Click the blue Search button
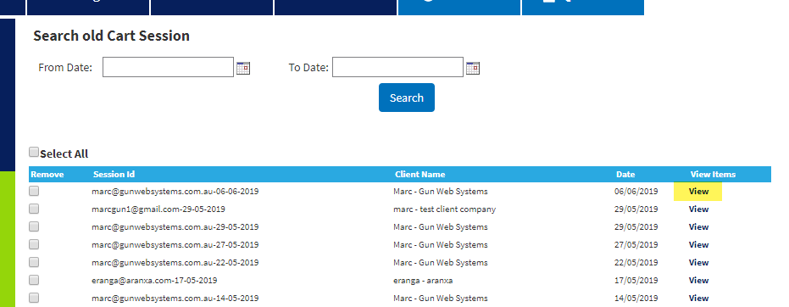This screenshot has width=789, height=307. [x=407, y=98]
